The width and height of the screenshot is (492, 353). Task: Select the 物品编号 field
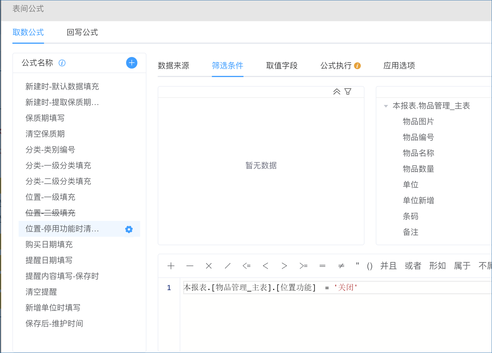point(418,137)
